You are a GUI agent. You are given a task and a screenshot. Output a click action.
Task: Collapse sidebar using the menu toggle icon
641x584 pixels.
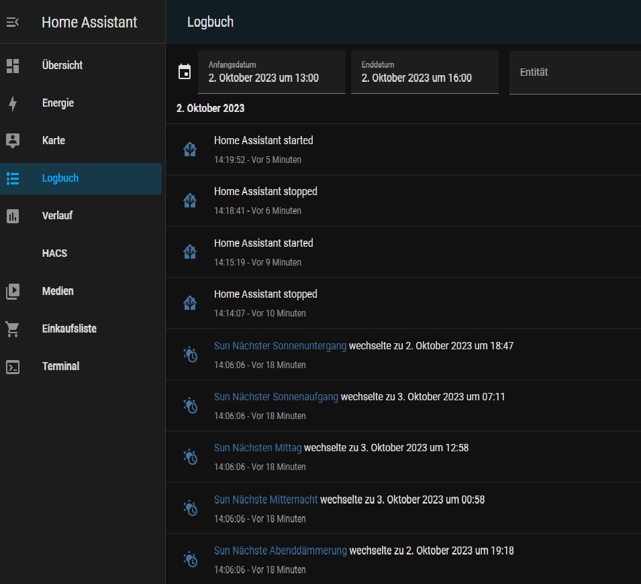[x=13, y=22]
